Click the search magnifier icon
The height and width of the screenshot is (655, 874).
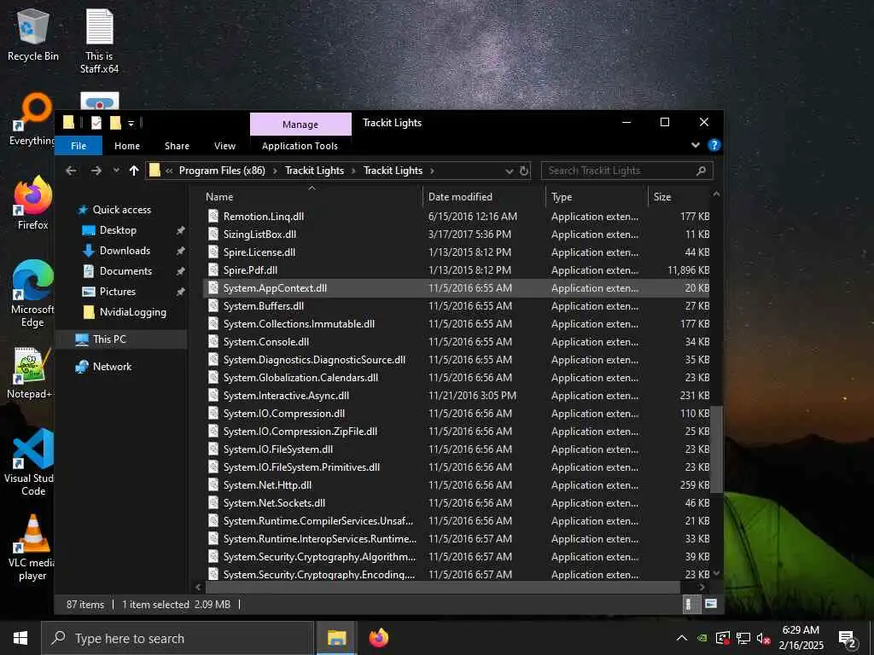[702, 171]
